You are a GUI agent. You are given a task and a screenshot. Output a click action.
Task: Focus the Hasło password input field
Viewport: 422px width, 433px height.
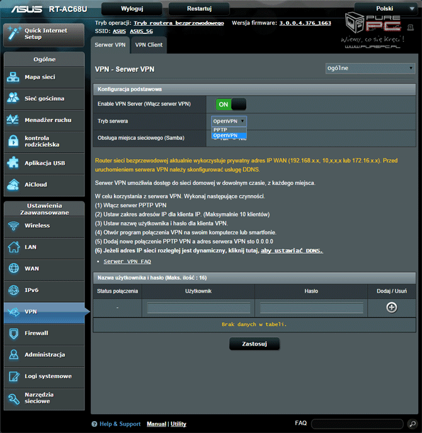pos(311,308)
